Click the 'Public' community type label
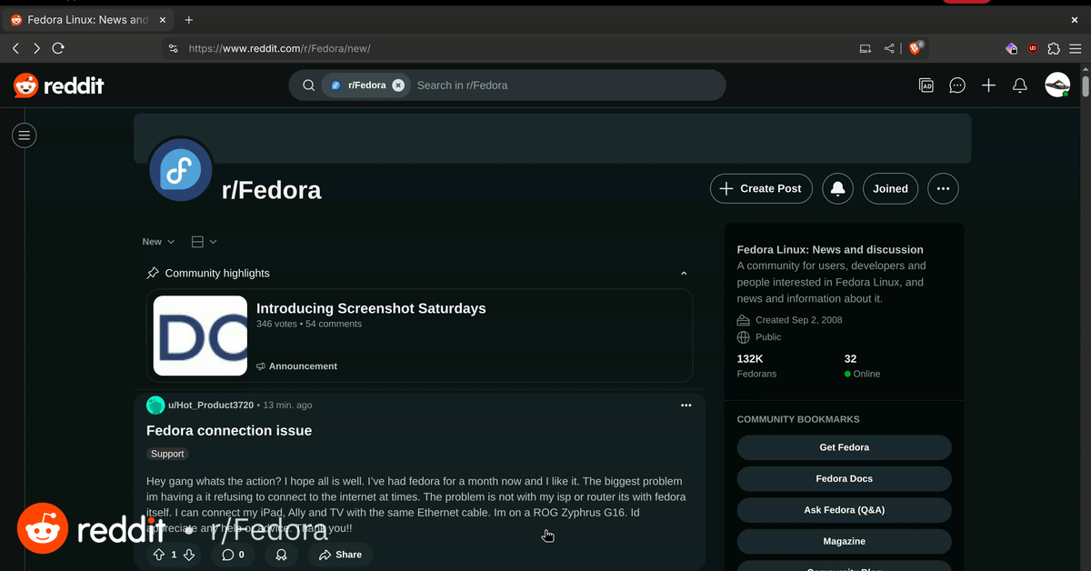Screen dimensions: 1091x571 tap(768, 337)
